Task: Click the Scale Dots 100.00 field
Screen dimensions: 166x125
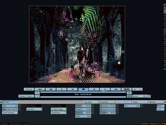Action: coord(10,109)
